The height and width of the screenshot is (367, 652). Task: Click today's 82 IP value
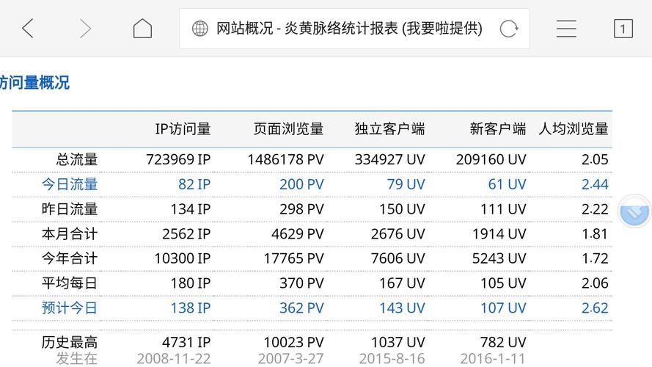point(194,184)
